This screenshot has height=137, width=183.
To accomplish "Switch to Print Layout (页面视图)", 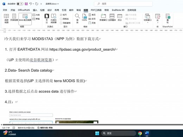I will point(14,17).
